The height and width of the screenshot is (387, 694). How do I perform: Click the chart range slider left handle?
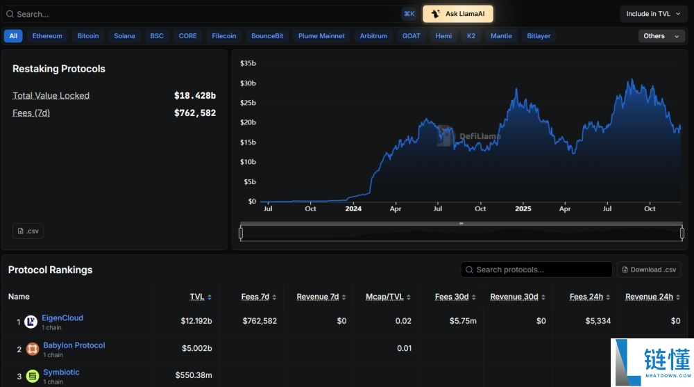[x=241, y=233]
